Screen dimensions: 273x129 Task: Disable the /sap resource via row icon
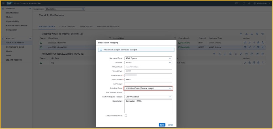[x=250, y=63]
